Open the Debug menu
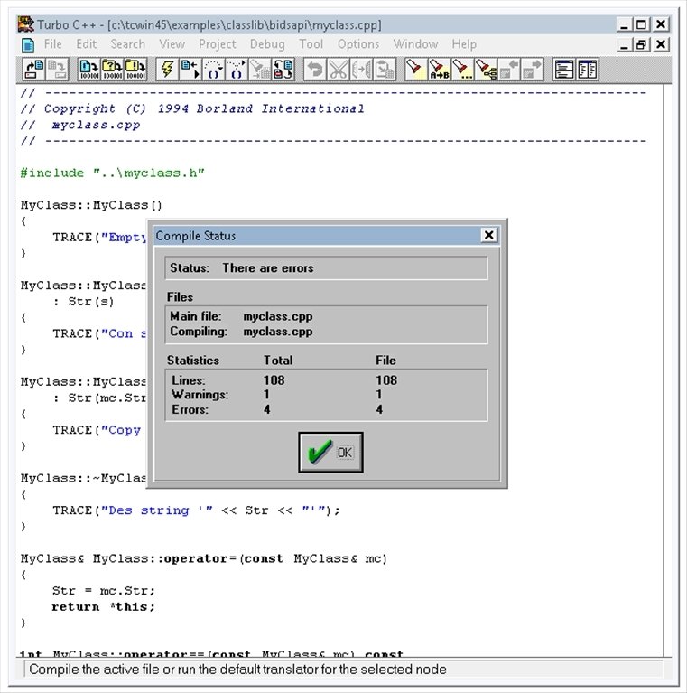This screenshot has width=687, height=693. 267,44
